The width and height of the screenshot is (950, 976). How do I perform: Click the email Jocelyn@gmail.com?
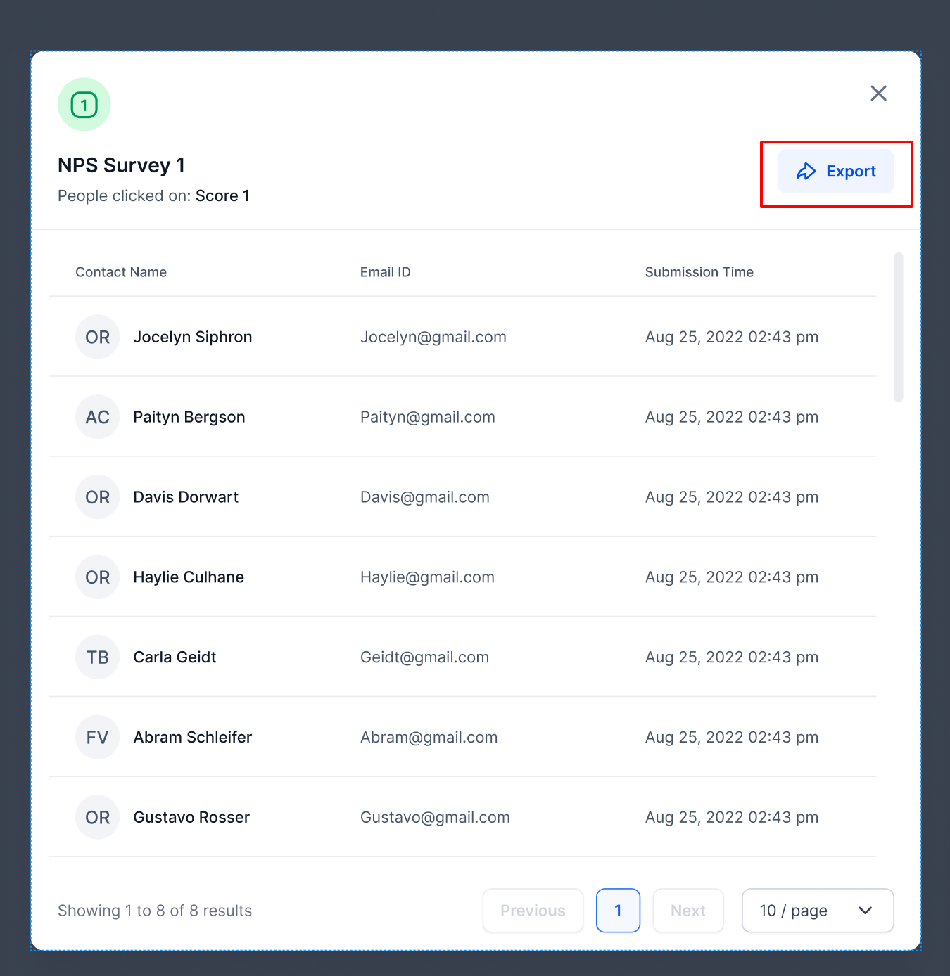coord(433,337)
